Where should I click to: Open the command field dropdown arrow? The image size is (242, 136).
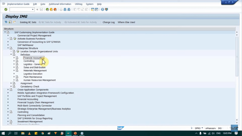coord(33,10)
